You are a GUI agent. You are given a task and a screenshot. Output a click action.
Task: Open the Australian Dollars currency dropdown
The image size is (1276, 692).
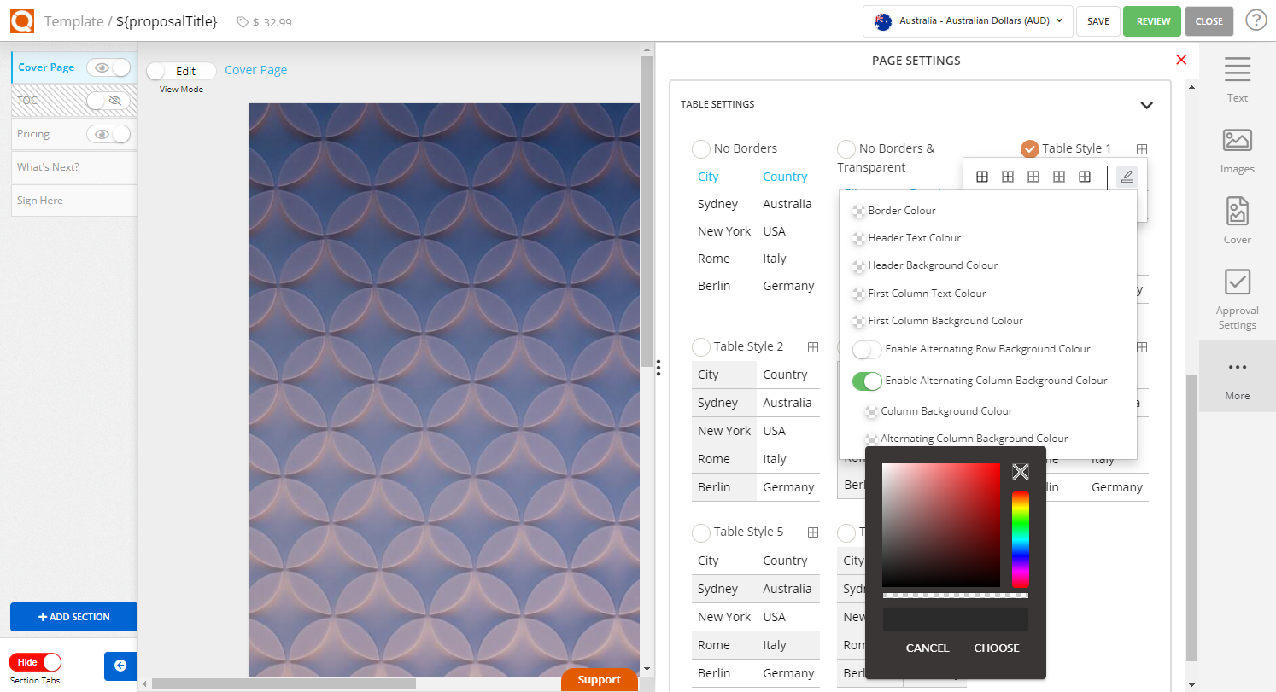point(968,21)
